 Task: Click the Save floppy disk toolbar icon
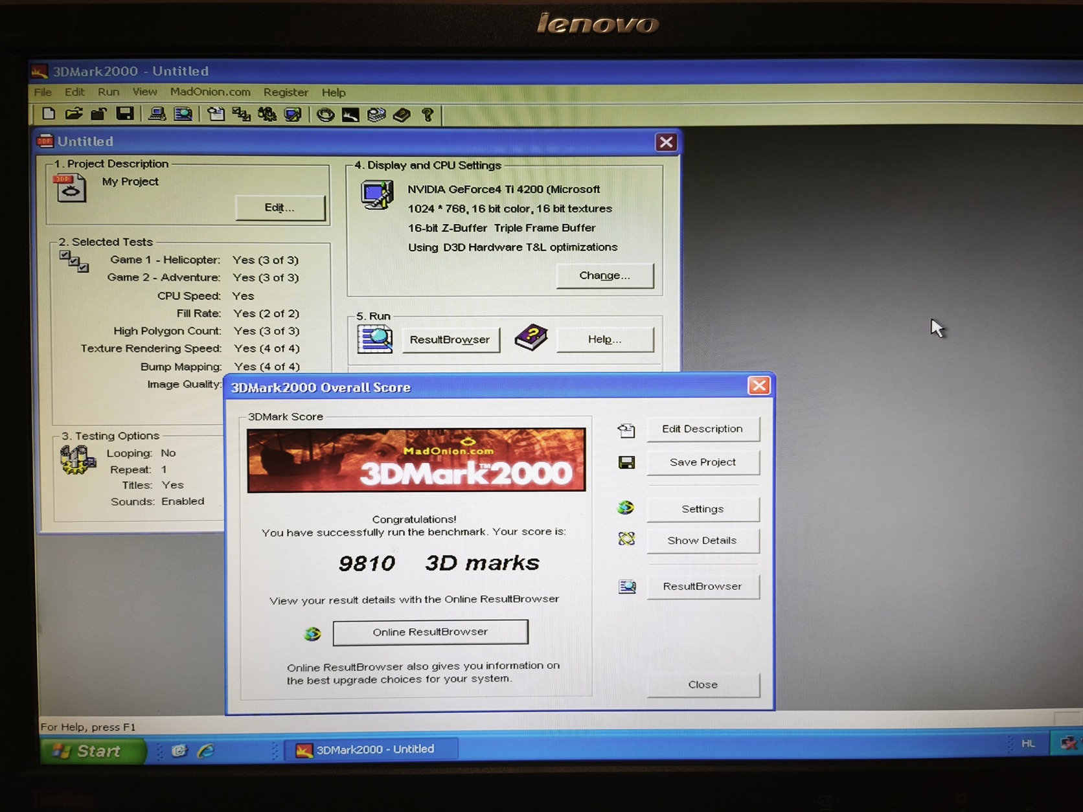pos(125,114)
